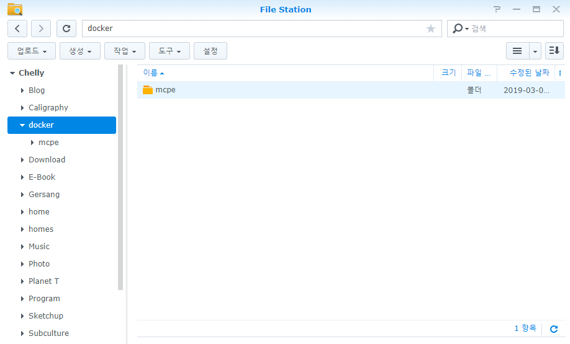Select the Caligraphy folder in tree
The height and width of the screenshot is (344, 570).
click(x=48, y=108)
